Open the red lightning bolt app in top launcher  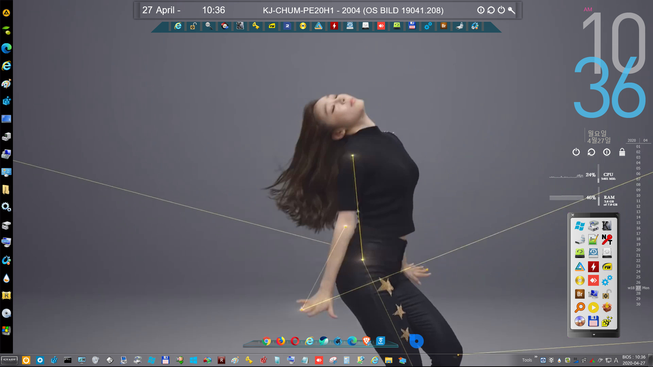click(x=334, y=26)
